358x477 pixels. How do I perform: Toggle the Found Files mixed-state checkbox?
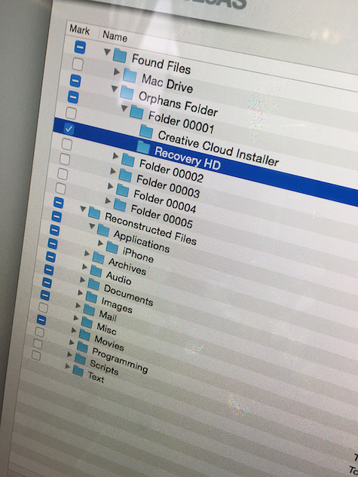(x=80, y=47)
